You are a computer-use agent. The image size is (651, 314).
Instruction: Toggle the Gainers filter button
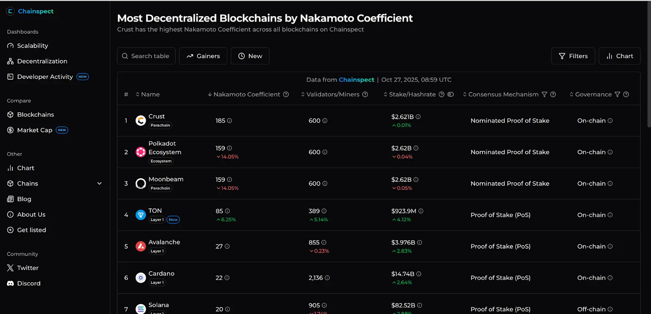point(203,56)
